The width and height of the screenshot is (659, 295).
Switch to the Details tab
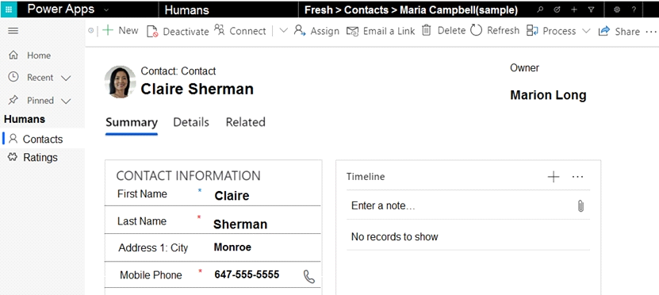click(x=191, y=122)
